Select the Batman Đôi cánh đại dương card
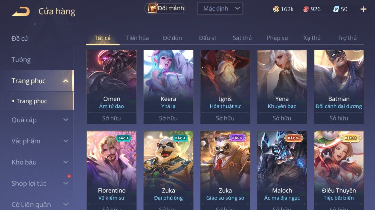Screen dimensions: 375x210 (339, 87)
